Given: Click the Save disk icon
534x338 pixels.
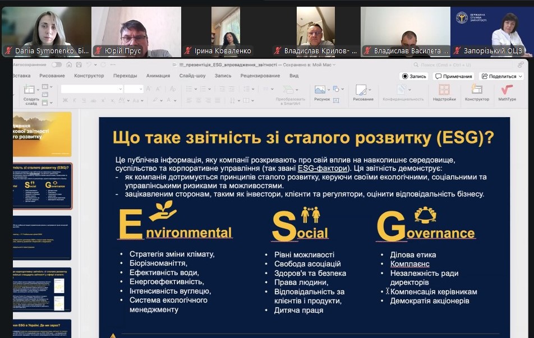Looking at the screenshot, I should coord(79,64).
